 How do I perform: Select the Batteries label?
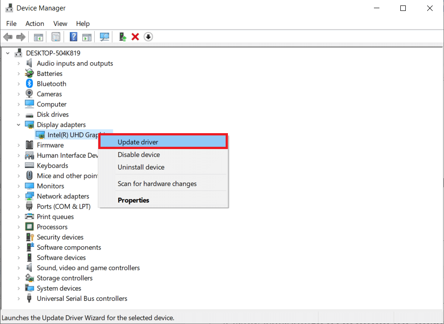(x=50, y=74)
